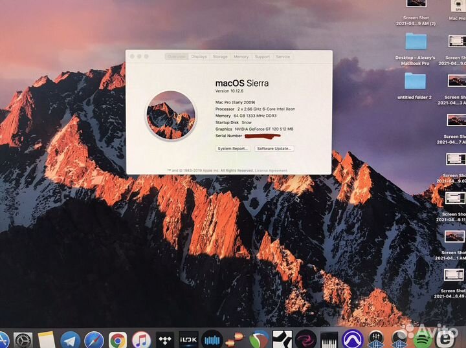Open the second Universal Audio app beside Spotify
This screenshot has width=466, height=348.
pyautogui.click(x=399, y=340)
